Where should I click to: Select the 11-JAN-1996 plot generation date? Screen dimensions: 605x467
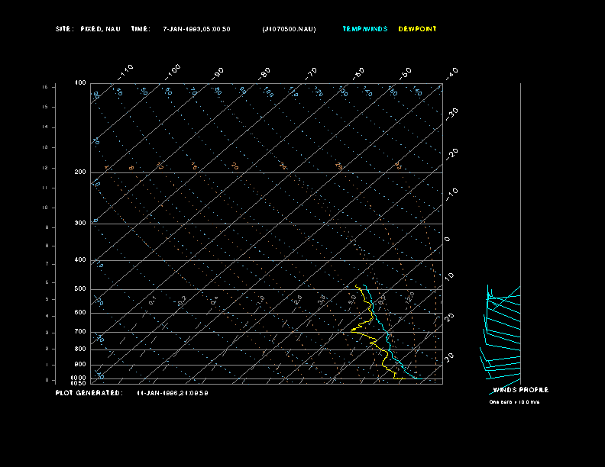click(173, 393)
